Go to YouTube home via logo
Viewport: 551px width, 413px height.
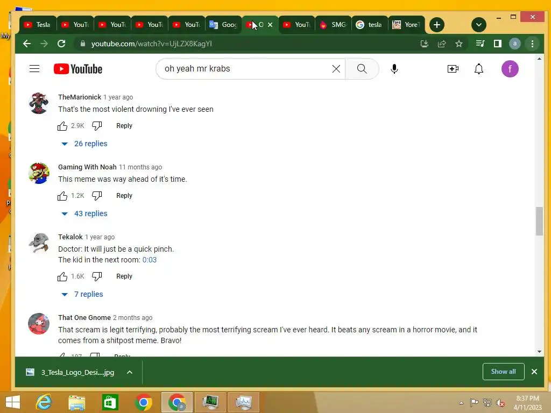click(78, 69)
